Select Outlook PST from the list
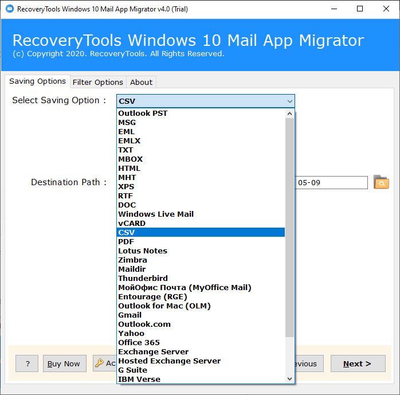Image resolution: width=400 pixels, height=395 pixels. (201, 113)
